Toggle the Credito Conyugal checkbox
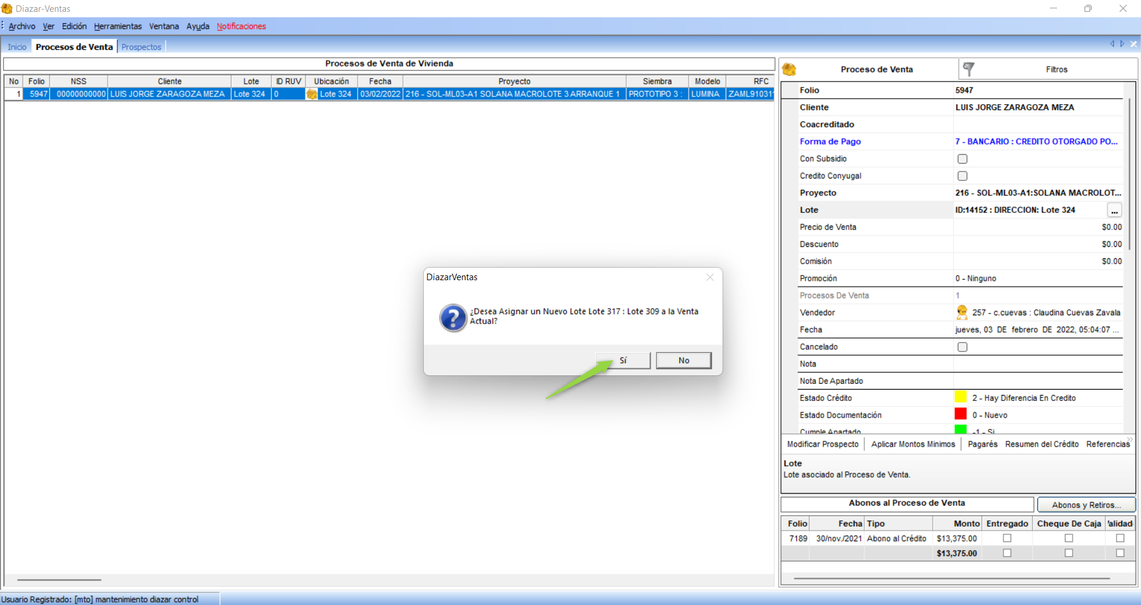Image resolution: width=1141 pixels, height=605 pixels. (962, 176)
